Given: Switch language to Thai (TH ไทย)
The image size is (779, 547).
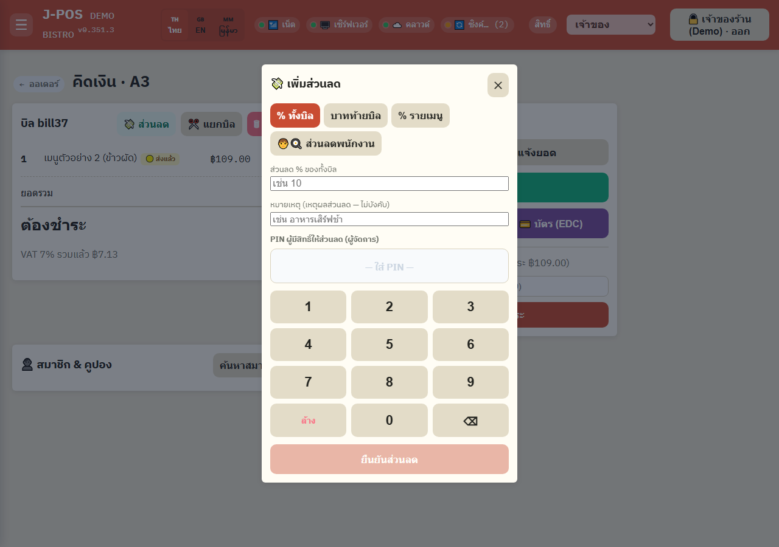Looking at the screenshot, I should coord(175,25).
